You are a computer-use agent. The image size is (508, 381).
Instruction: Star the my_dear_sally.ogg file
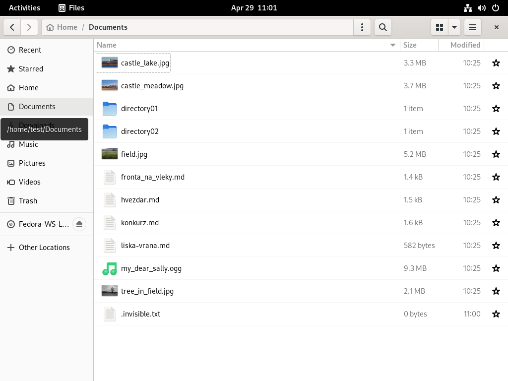[496, 268]
